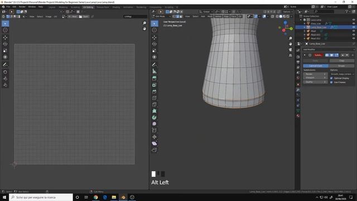Select the Shrink/Fatten tool

coord(155,137)
